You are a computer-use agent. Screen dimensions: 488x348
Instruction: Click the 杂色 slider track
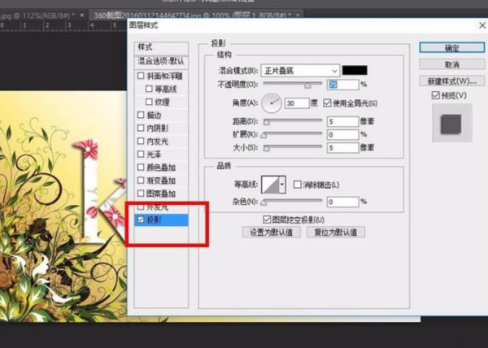tap(293, 201)
